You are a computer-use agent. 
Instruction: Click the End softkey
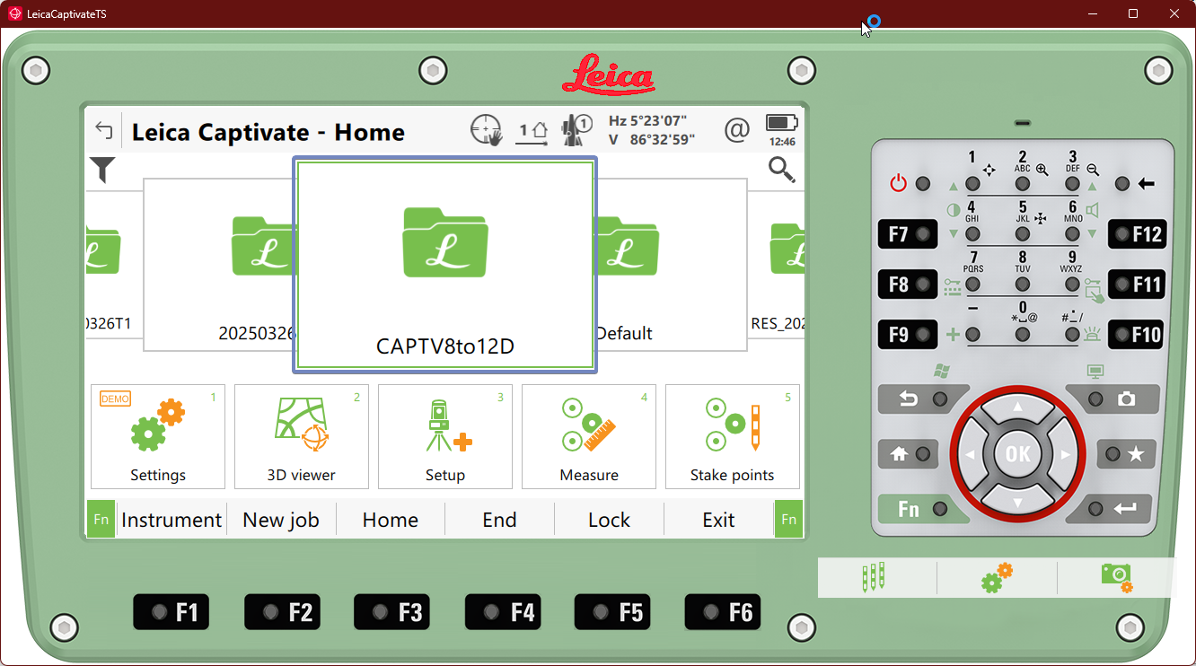pos(500,520)
